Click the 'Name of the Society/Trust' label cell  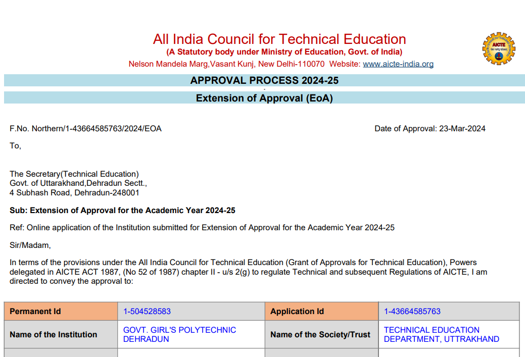[x=321, y=335]
